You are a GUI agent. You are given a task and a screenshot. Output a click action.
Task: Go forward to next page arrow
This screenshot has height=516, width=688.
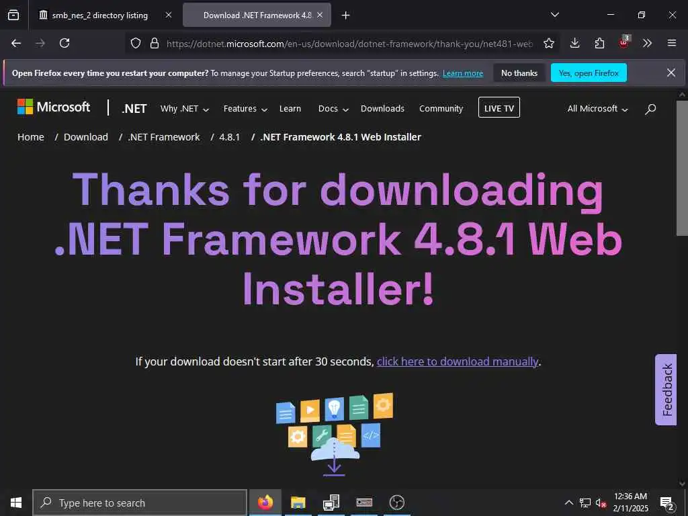(40, 43)
